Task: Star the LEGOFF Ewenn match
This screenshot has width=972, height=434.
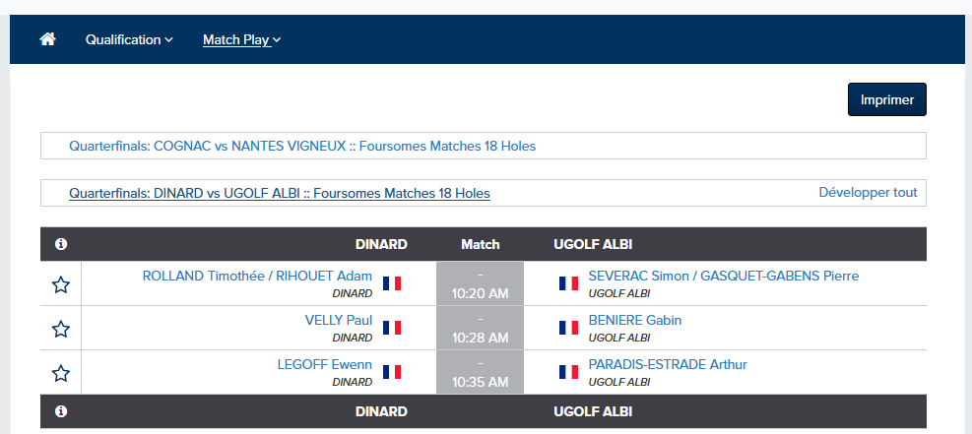Action: 61,373
